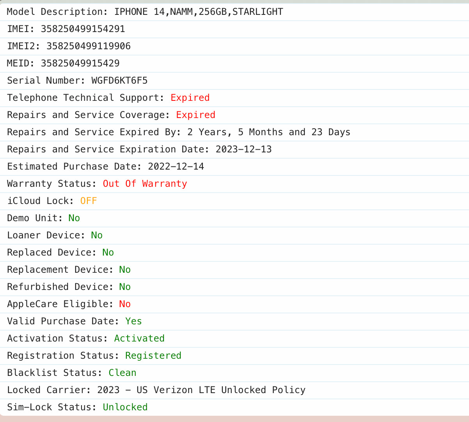The image size is (469, 422).
Task: Click the Unlocked Sim-Lock status
Action: pyautogui.click(x=125, y=407)
